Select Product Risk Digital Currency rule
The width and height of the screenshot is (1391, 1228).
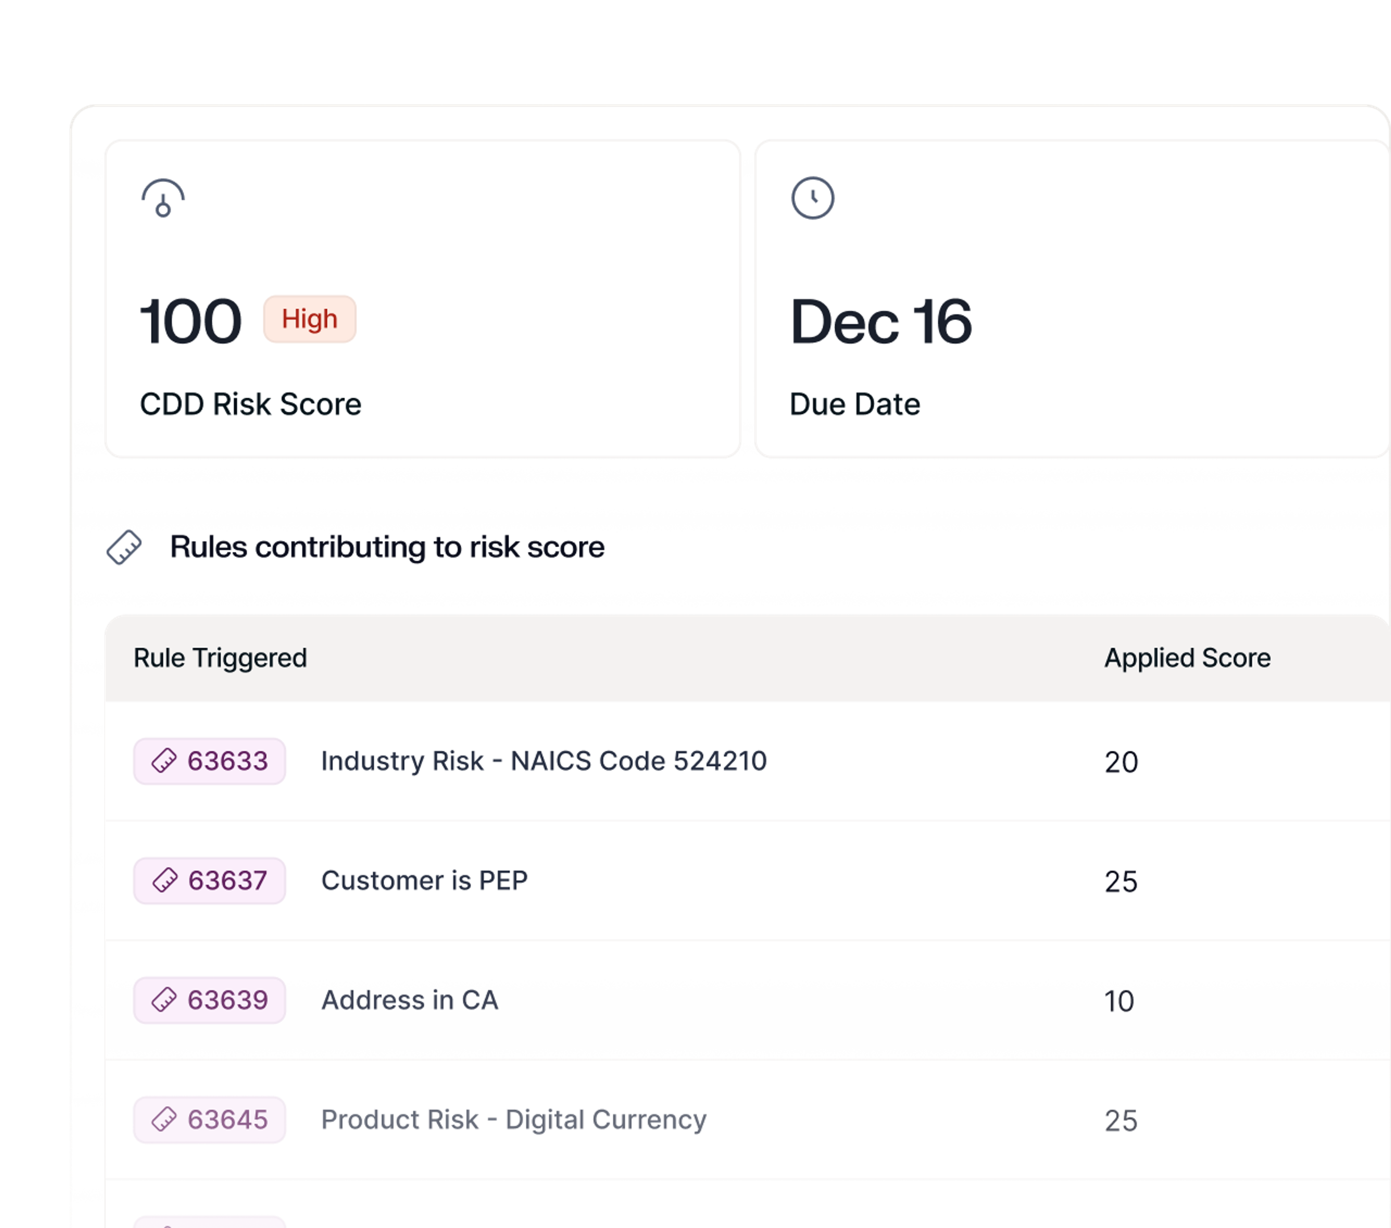click(x=513, y=1120)
